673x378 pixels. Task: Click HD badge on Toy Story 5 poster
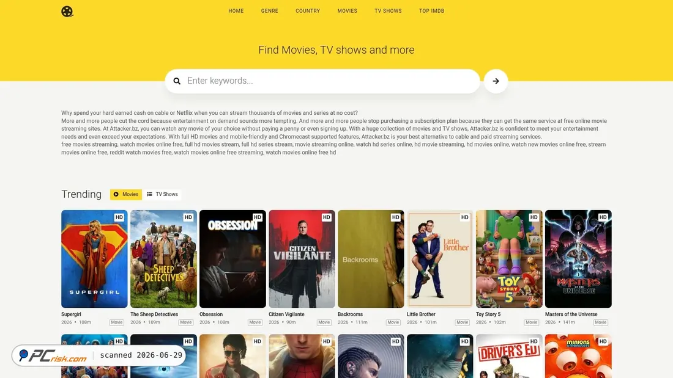pyautogui.click(x=534, y=217)
